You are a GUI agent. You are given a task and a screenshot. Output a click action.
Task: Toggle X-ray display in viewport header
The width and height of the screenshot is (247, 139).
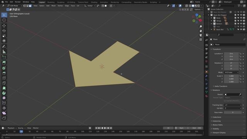click(x=186, y=6)
